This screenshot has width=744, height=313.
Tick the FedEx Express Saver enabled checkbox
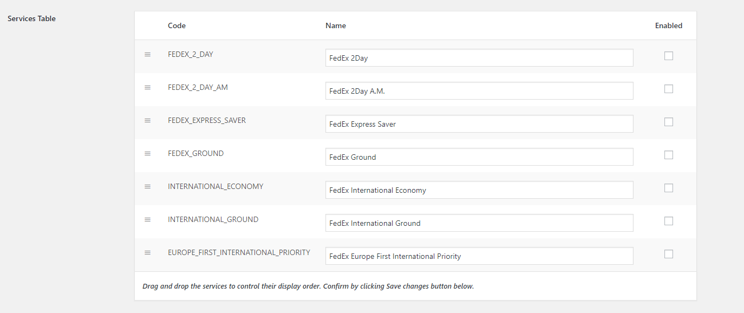tap(669, 122)
